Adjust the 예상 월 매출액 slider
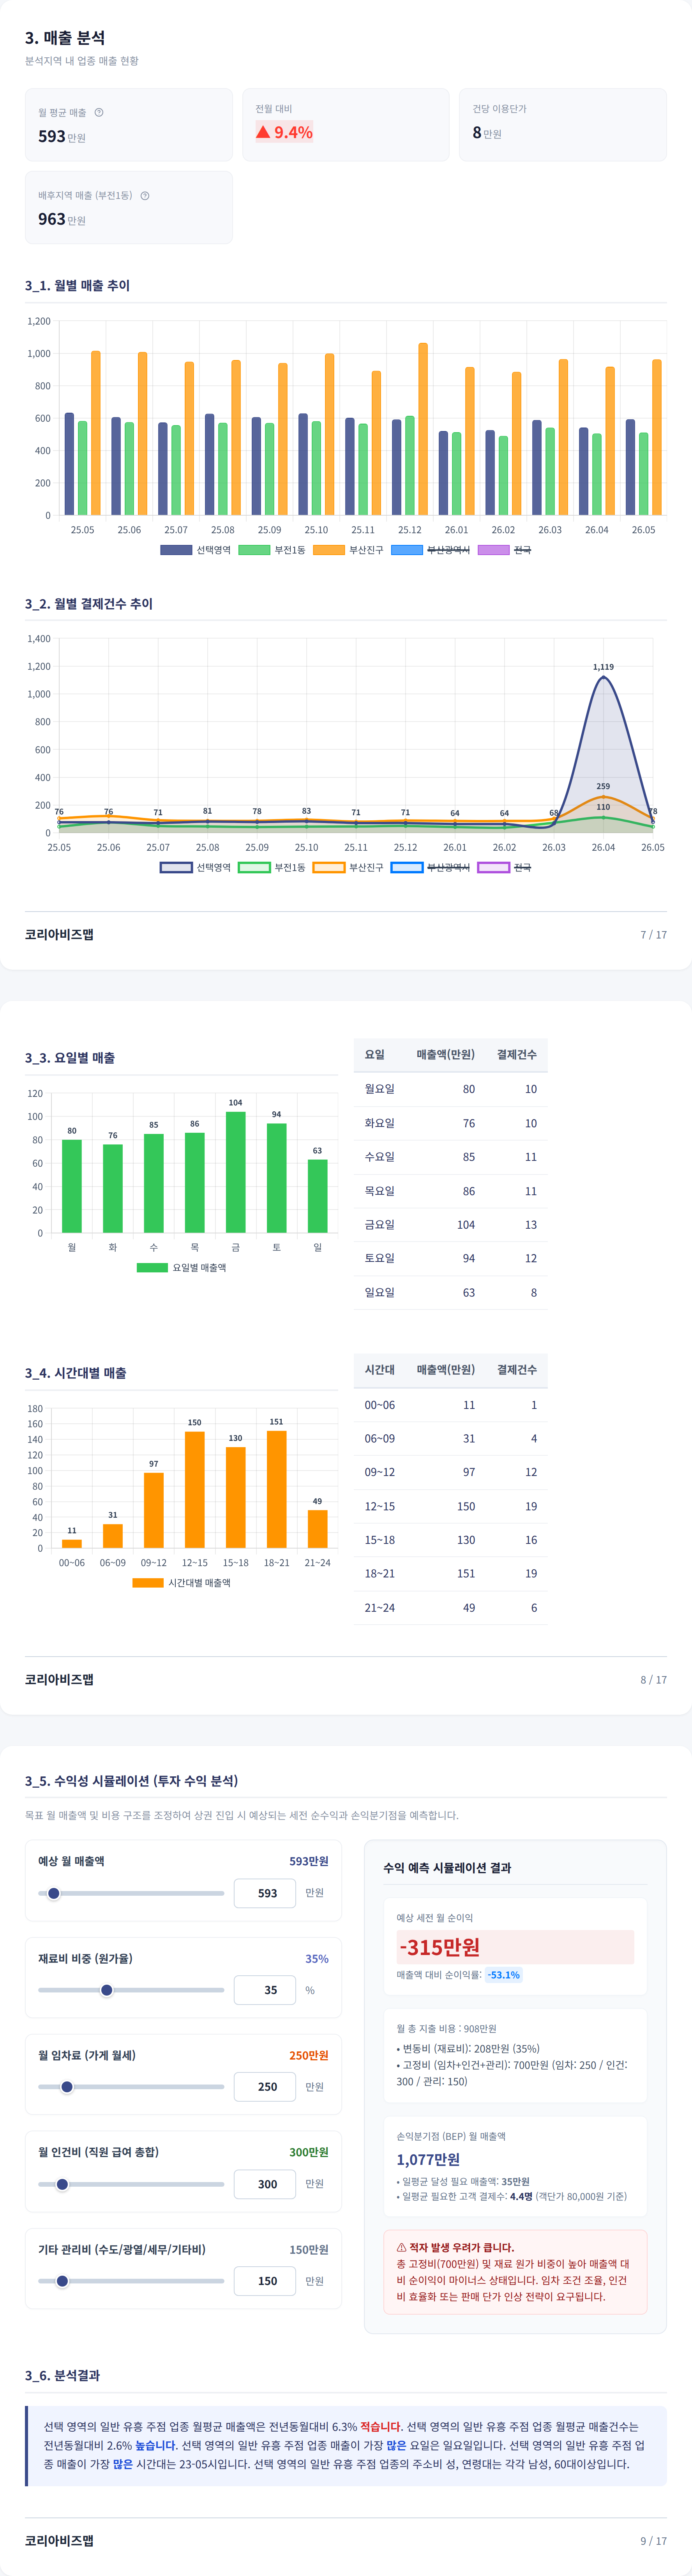 tap(131, 1893)
